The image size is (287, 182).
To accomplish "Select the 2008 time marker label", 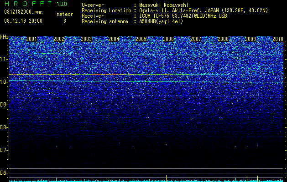I will point(223,39).
